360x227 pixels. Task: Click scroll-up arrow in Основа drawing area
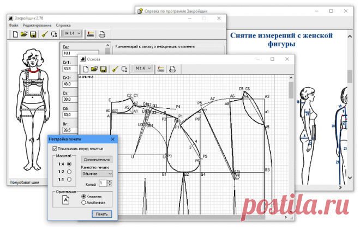tap(291, 78)
